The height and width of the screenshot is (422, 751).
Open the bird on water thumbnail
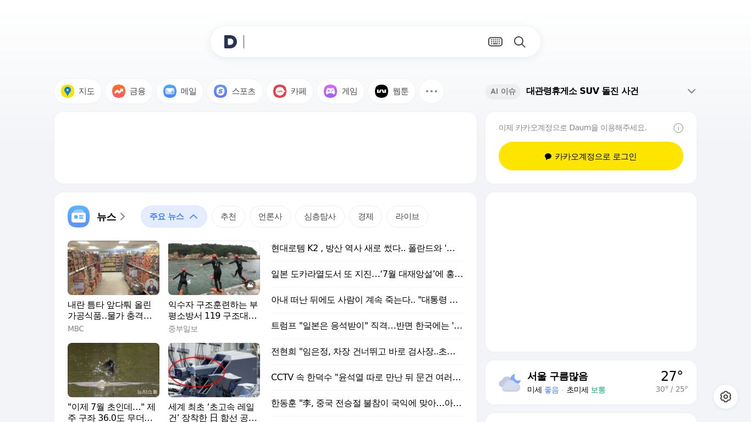coord(113,370)
